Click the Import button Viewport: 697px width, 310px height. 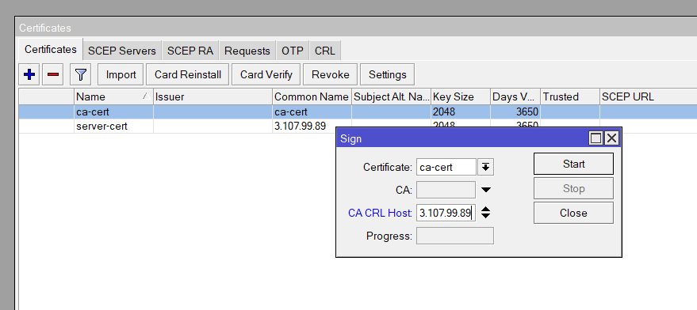coord(121,74)
